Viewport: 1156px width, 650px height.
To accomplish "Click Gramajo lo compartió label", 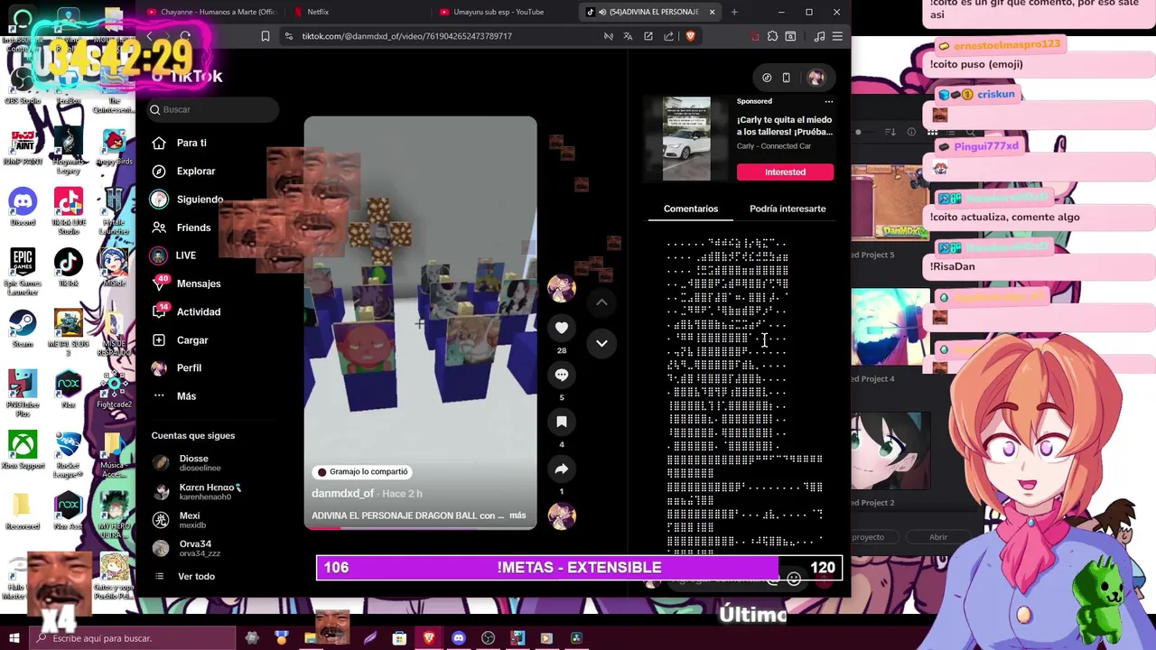I will 362,471.
